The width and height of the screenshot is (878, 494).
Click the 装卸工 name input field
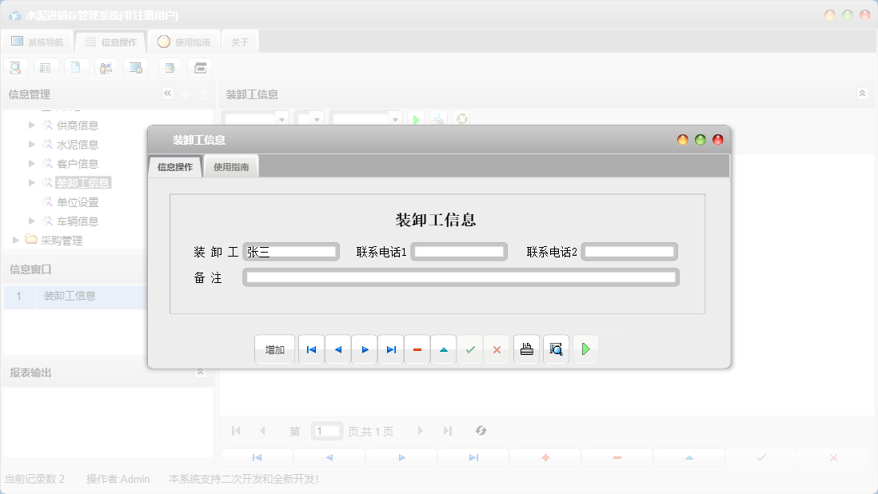(x=291, y=252)
